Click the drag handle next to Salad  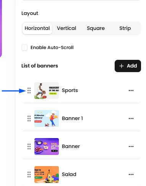coord(29,174)
